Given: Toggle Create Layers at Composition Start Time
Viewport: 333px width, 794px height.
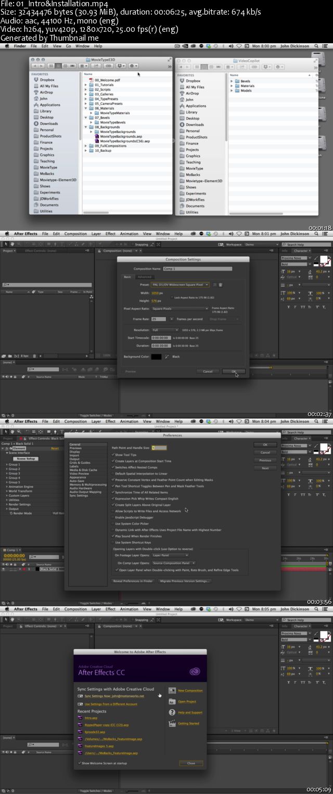Looking at the screenshot, I should click(113, 461).
